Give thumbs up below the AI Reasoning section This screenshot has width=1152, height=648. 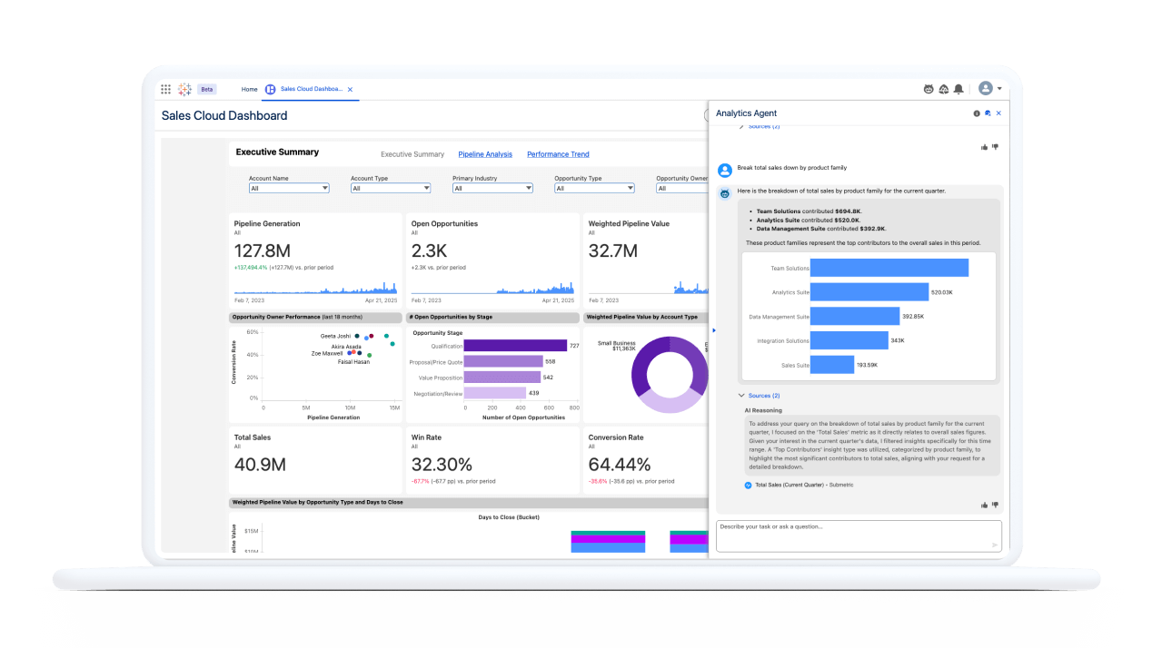[x=983, y=505]
